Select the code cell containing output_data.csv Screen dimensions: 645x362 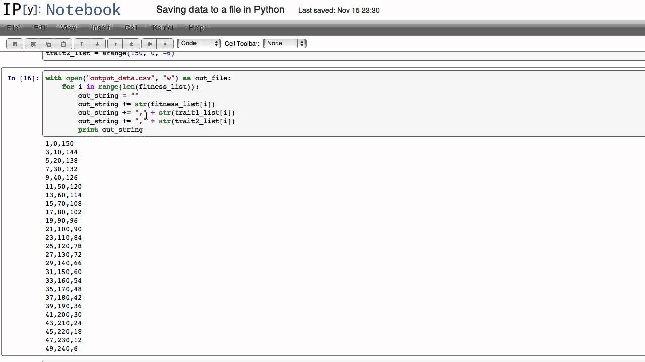[x=202, y=103]
